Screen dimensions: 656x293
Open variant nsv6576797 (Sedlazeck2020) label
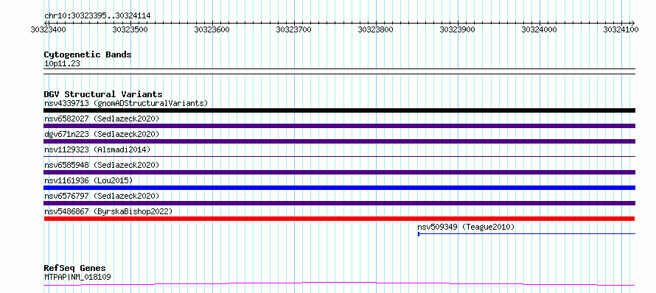102,196
